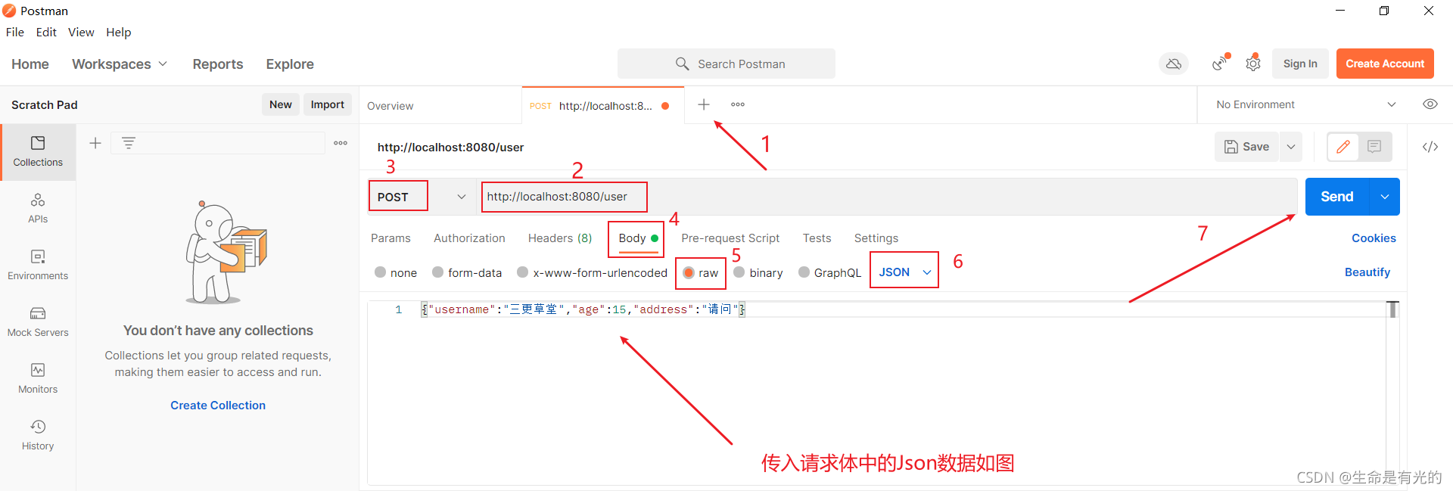Viewport: 1453px width, 491px height.
Task: Open the Monitors sidebar panel
Action: click(x=38, y=378)
